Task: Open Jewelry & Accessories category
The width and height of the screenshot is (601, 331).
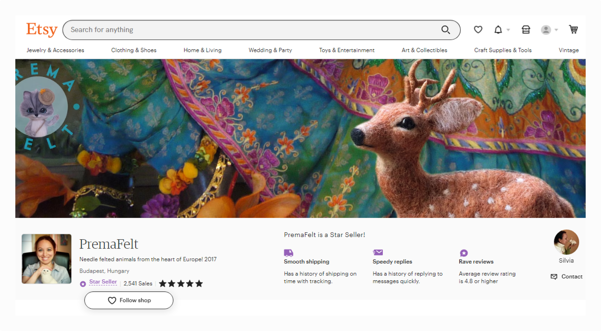Action: (55, 50)
